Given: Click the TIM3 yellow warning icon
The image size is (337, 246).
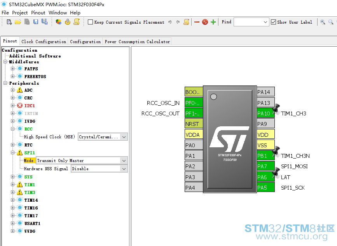Looking at the screenshot, I should pyautogui.click(x=20, y=192).
